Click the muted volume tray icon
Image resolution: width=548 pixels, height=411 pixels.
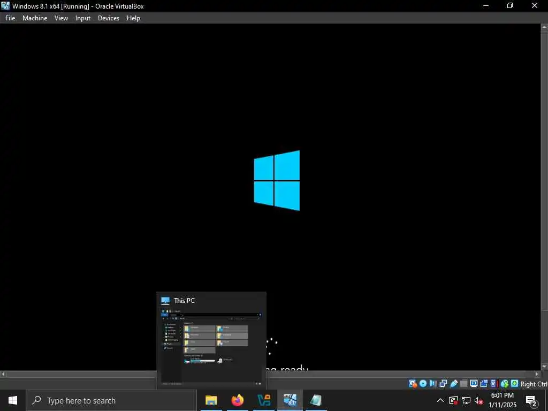click(x=478, y=401)
